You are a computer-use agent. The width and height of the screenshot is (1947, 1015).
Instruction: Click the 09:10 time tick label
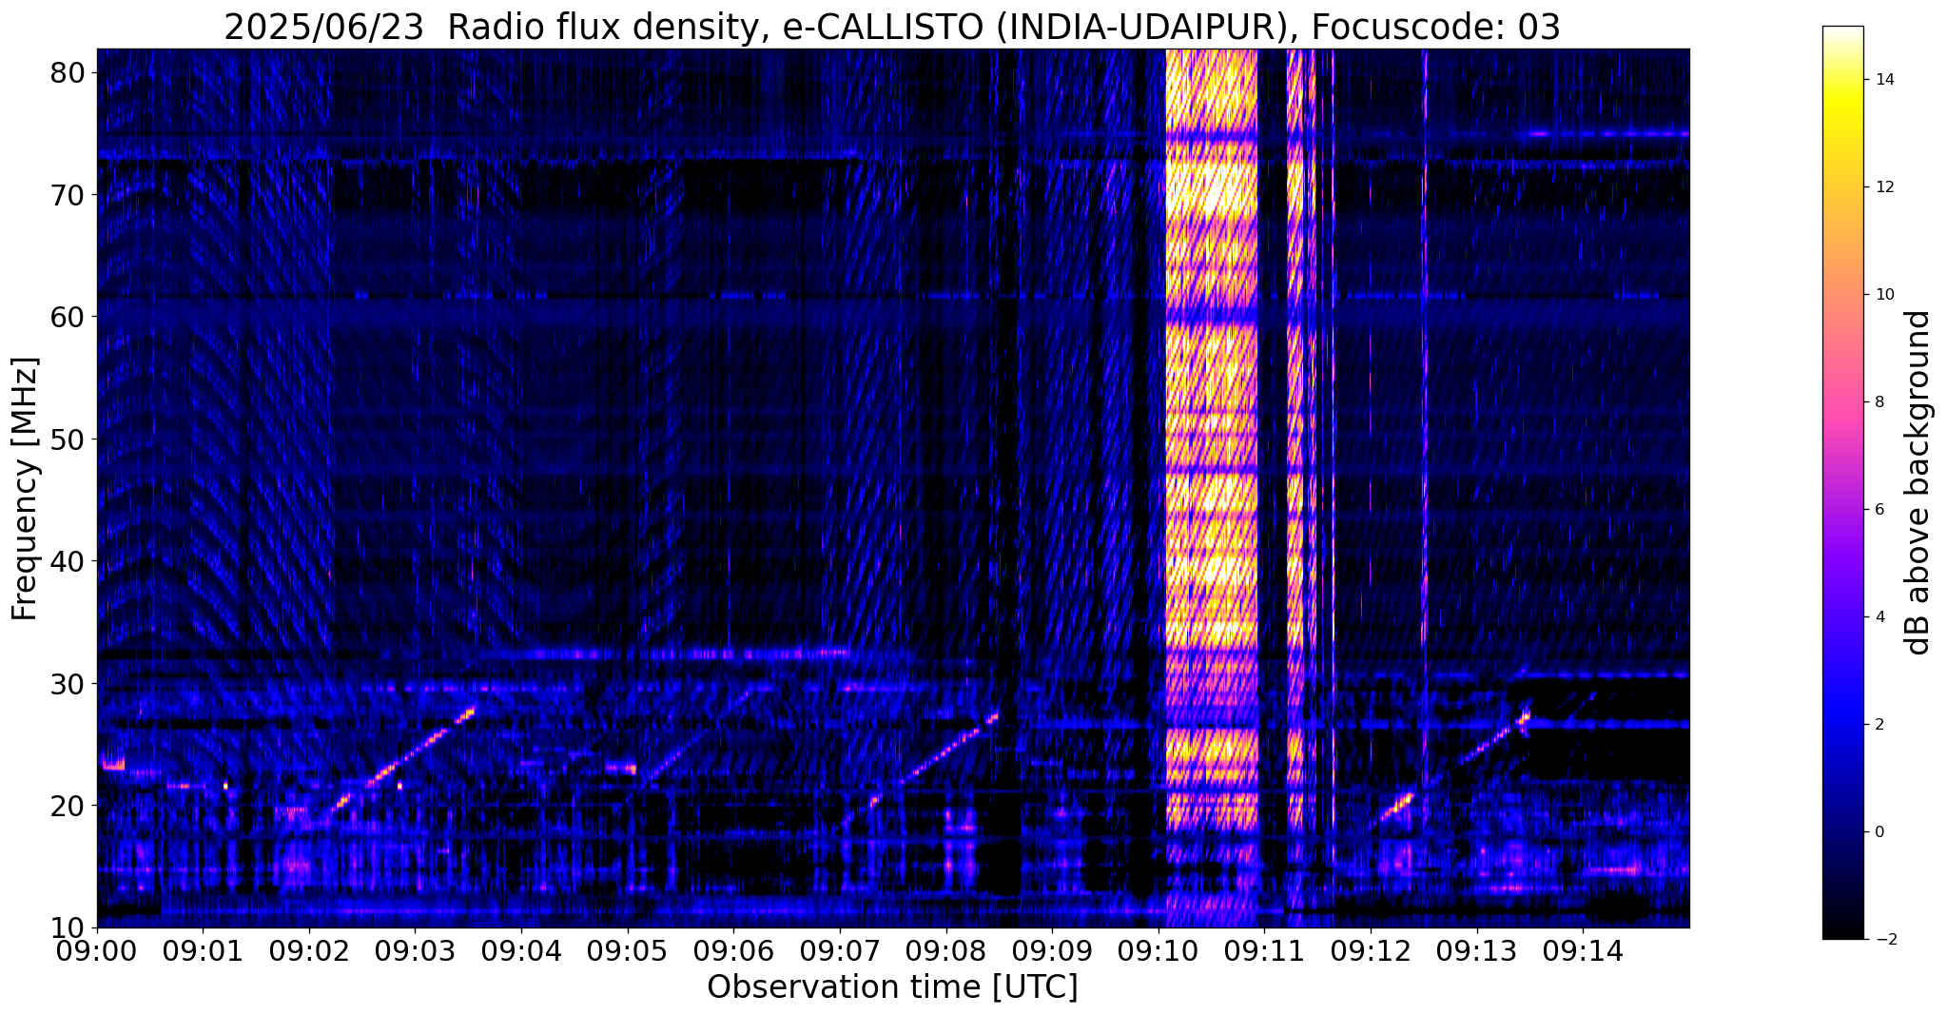(x=1158, y=950)
